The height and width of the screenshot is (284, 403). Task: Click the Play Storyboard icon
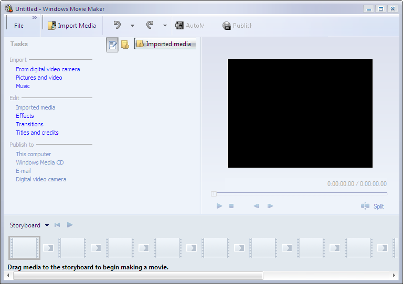[70, 225]
